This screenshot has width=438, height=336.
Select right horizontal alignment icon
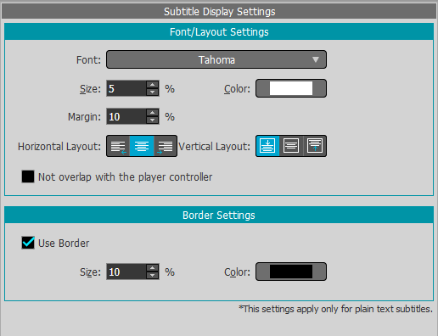(165, 146)
